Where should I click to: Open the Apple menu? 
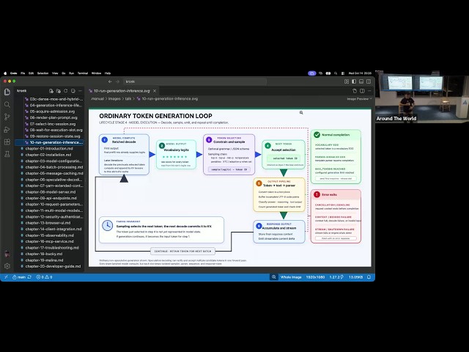tap(5, 73)
